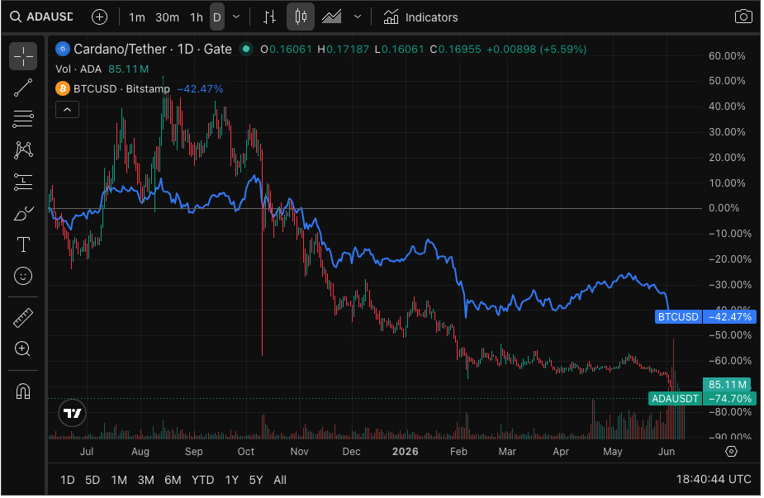Set range to 1Y
The width and height of the screenshot is (764, 498).
(x=232, y=481)
